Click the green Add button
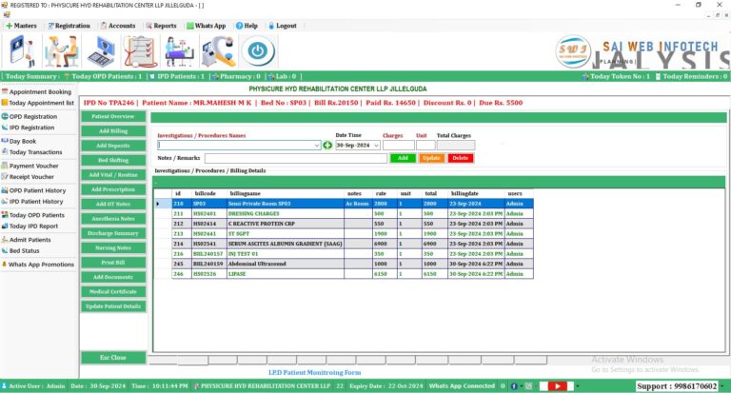 403,158
